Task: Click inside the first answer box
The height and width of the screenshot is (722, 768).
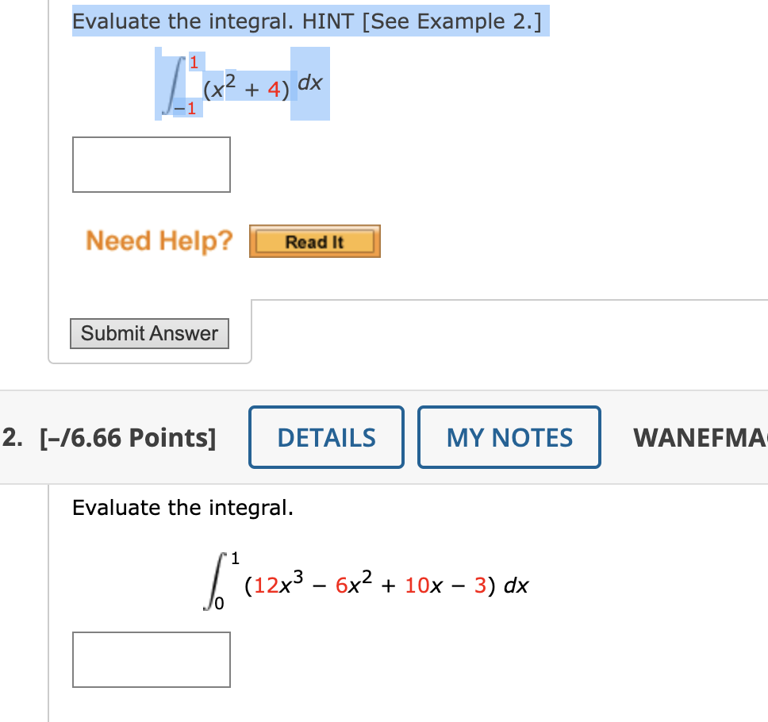Action: (151, 164)
